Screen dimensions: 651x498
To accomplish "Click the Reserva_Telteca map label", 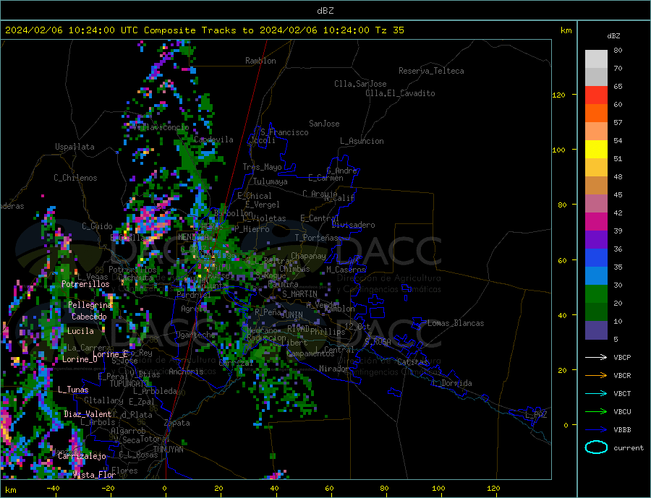I will tap(431, 71).
